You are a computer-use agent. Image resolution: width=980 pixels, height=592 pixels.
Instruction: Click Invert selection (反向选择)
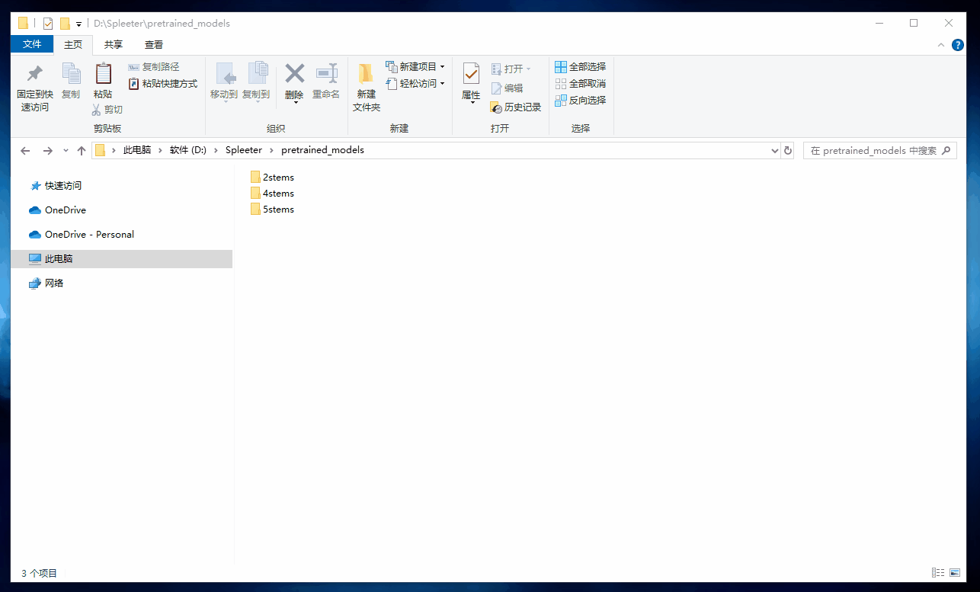581,101
